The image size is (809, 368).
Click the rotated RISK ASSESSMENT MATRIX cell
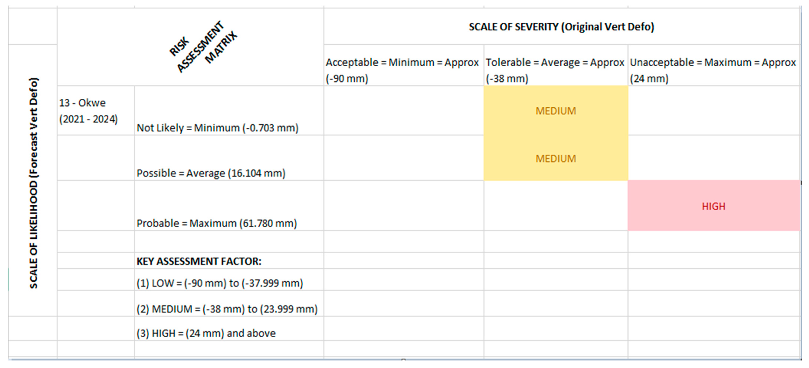pos(203,47)
